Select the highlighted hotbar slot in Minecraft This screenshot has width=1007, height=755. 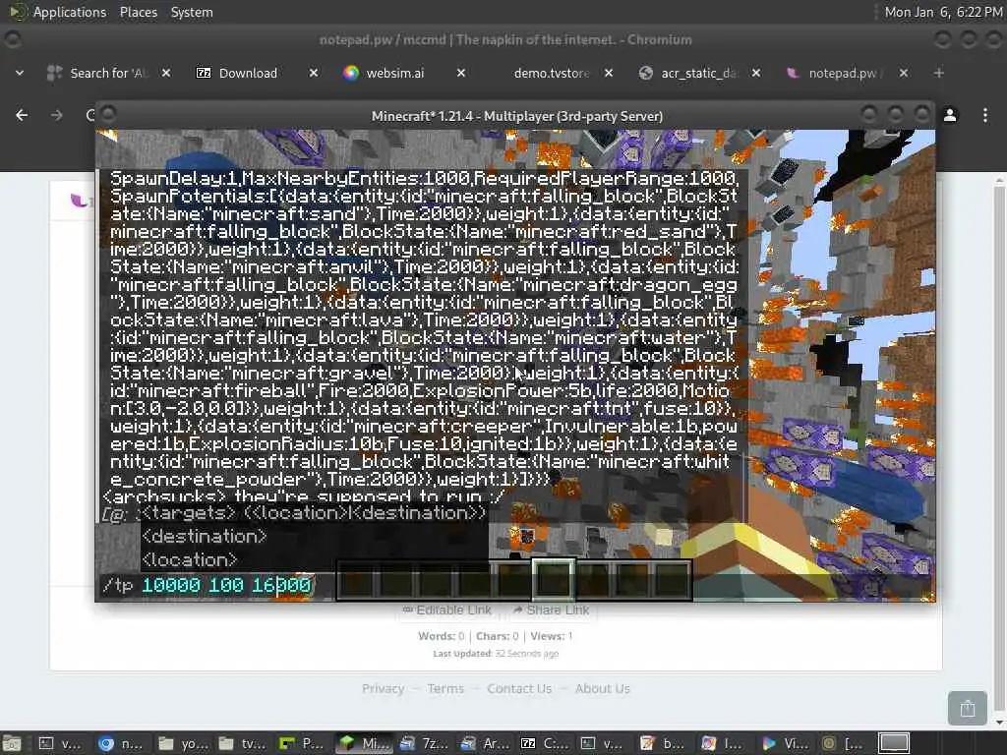click(553, 579)
